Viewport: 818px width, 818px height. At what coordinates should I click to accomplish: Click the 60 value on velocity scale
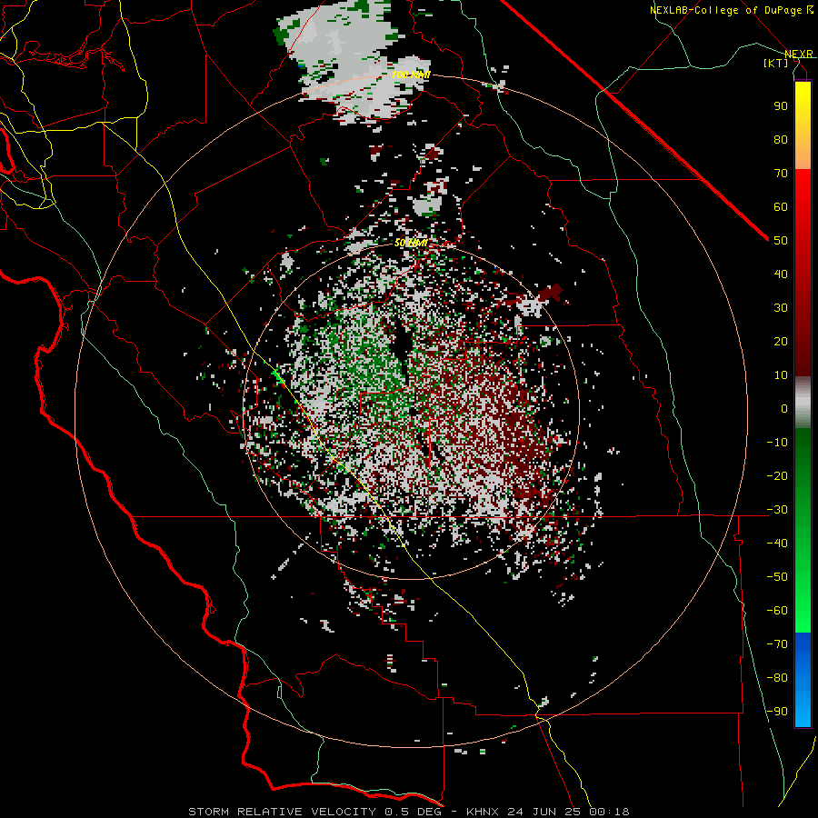[781, 207]
